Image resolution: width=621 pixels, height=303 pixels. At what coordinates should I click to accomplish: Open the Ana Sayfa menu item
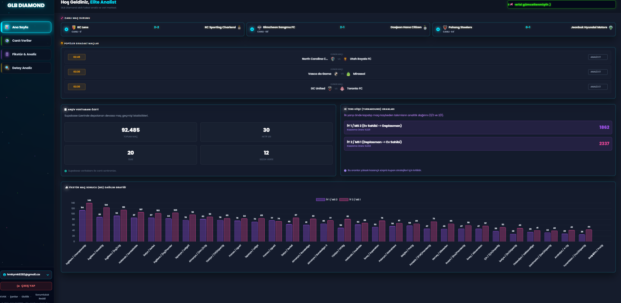[x=26, y=27]
